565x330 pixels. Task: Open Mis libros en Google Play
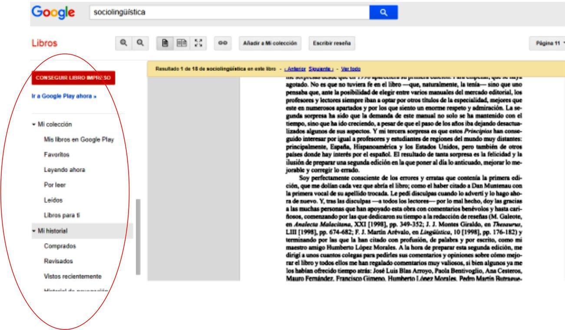pyautogui.click(x=78, y=139)
